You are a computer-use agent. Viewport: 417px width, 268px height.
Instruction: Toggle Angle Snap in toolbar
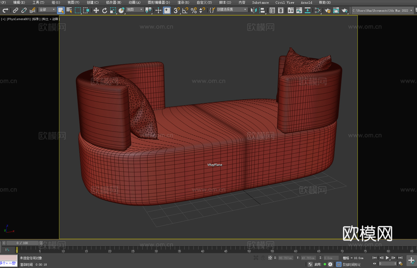tap(185, 10)
